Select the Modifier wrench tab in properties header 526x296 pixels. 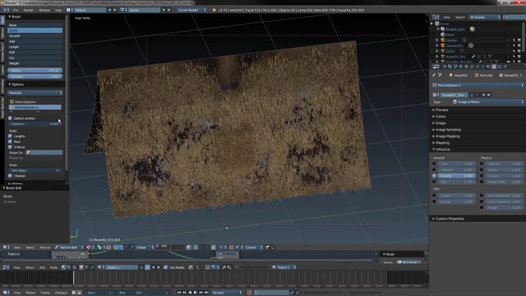[477, 67]
